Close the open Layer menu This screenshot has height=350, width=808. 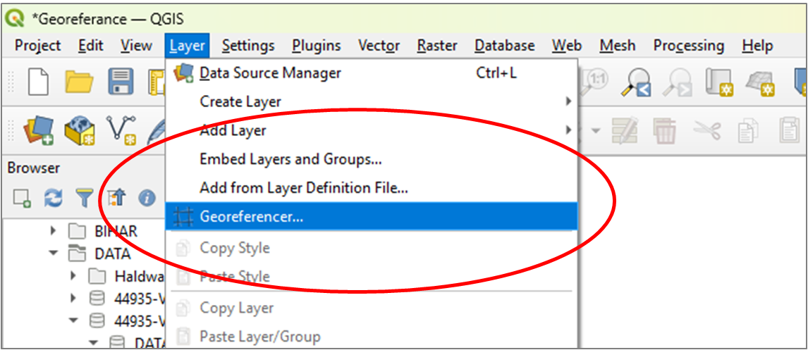click(x=188, y=46)
